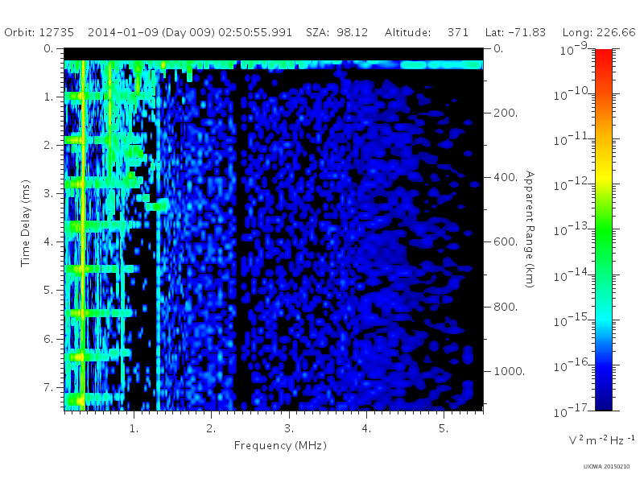This screenshot has width=644, height=483.
Task: Click the 'Time Delay (ms)' axis label
Action: pyautogui.click(x=26, y=223)
